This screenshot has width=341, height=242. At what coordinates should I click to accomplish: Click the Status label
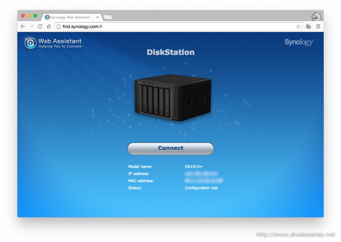[x=135, y=188]
